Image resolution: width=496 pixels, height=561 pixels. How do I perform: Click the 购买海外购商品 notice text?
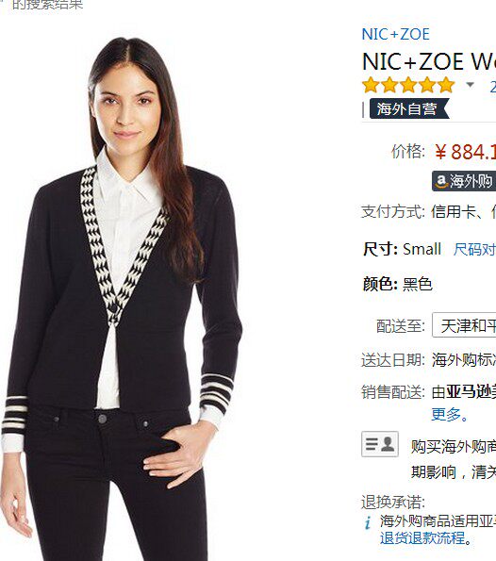[454, 447]
